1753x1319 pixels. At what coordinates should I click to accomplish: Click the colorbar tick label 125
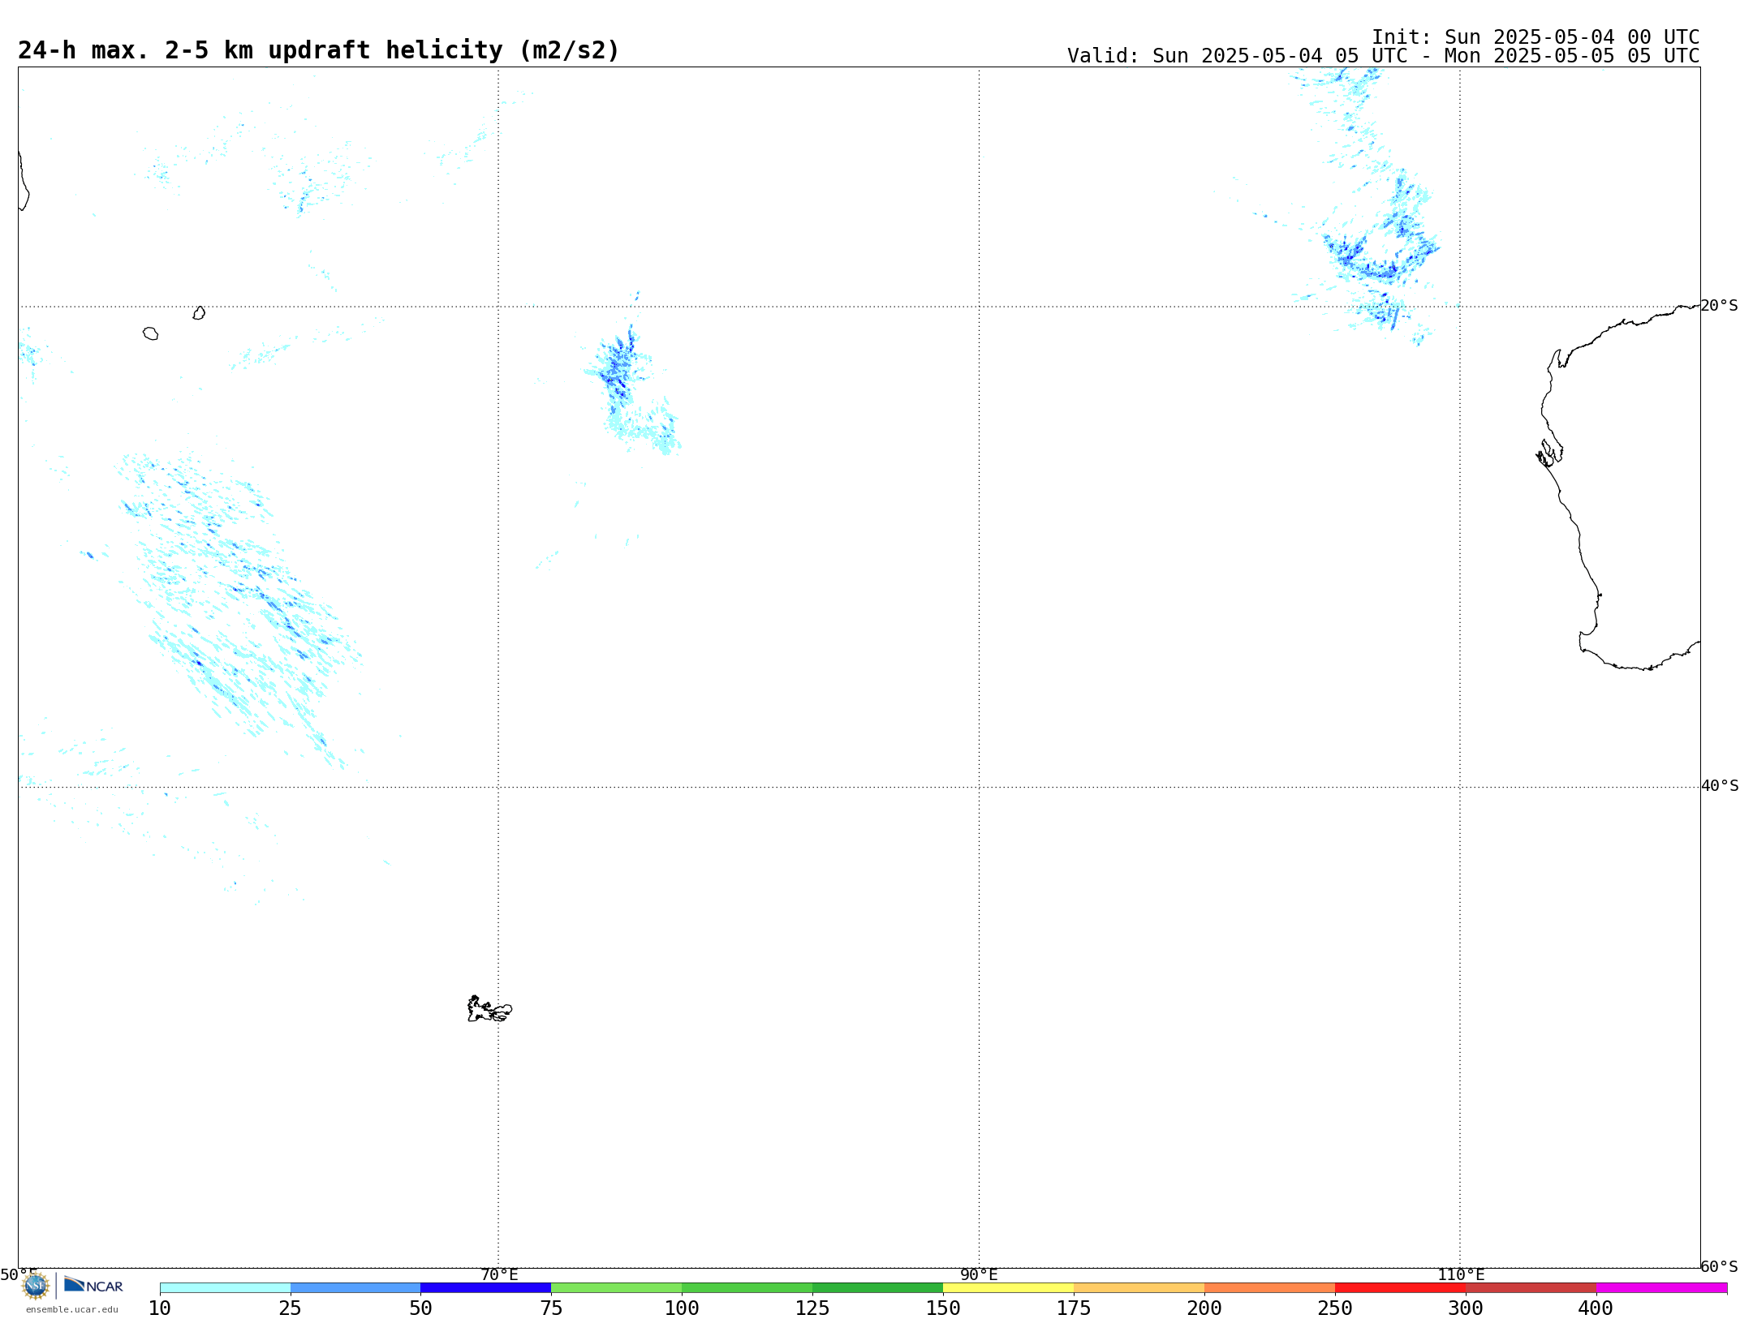(x=812, y=1308)
